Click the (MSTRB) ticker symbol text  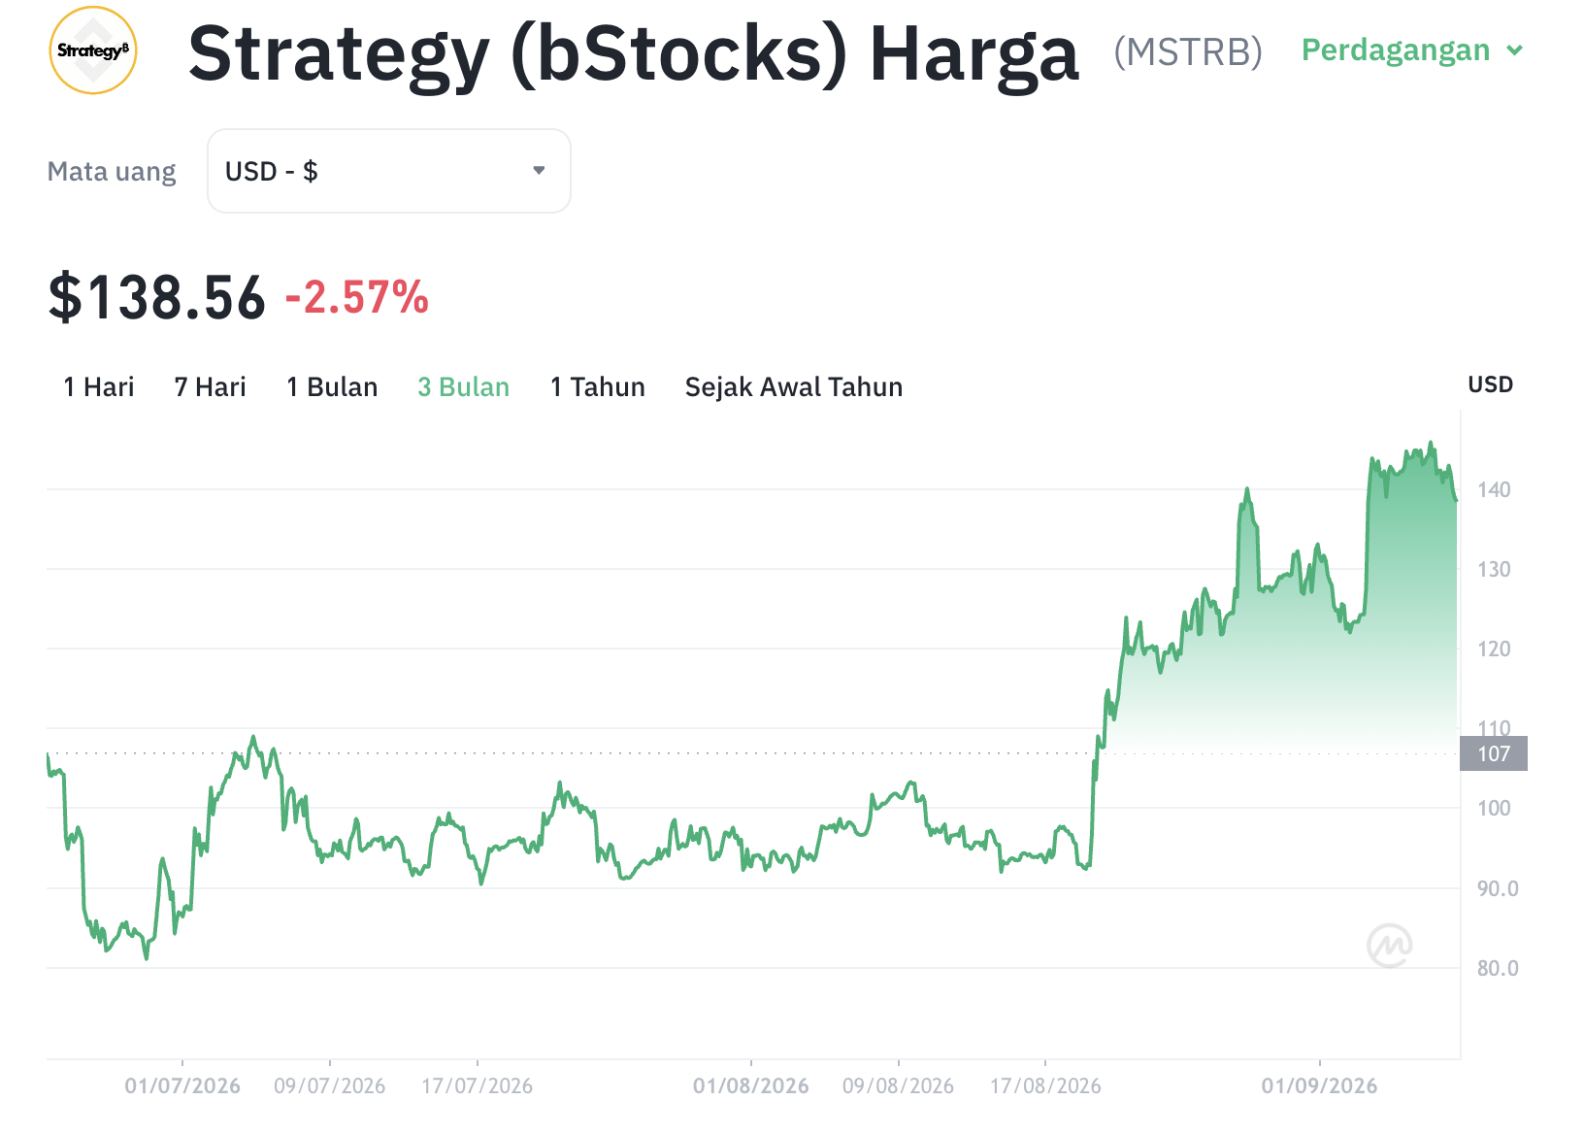(x=1188, y=51)
